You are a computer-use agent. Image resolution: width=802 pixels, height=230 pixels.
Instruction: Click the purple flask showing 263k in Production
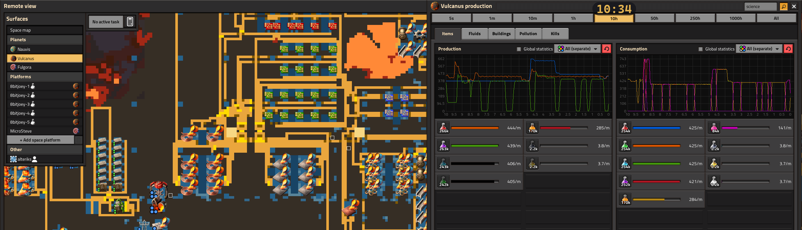point(444,146)
